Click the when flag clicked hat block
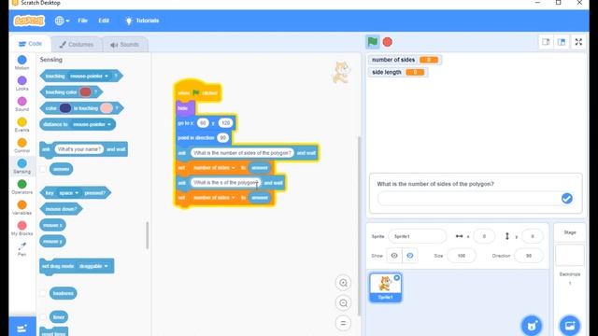Viewport: 598px width, 336px height. (x=197, y=91)
